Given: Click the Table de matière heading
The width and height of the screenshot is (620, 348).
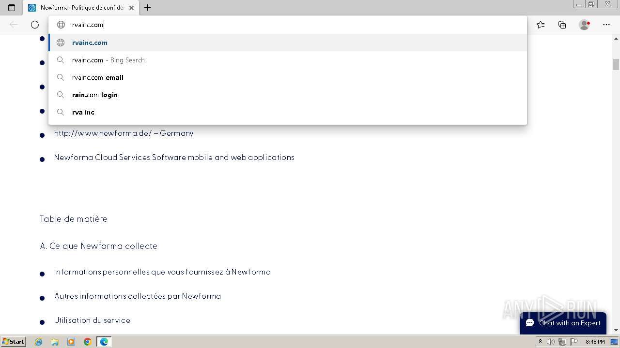Looking at the screenshot, I should tap(74, 219).
